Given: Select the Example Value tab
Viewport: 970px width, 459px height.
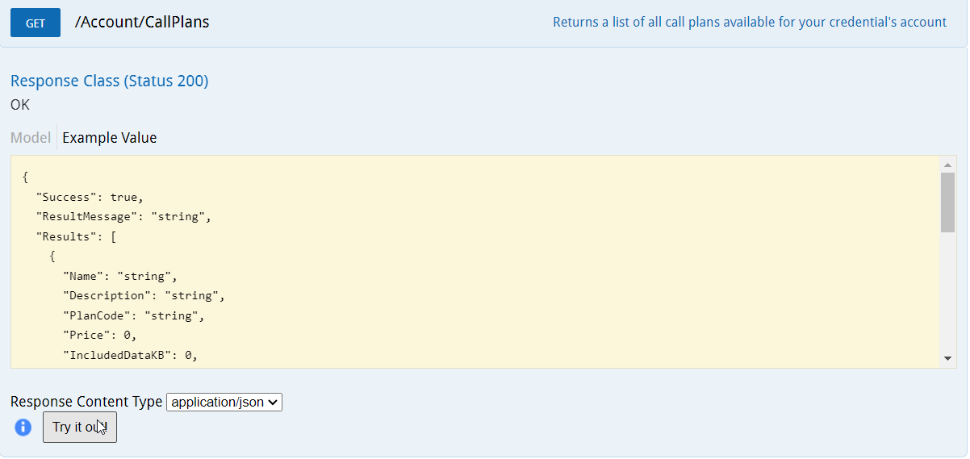Looking at the screenshot, I should coord(110,138).
